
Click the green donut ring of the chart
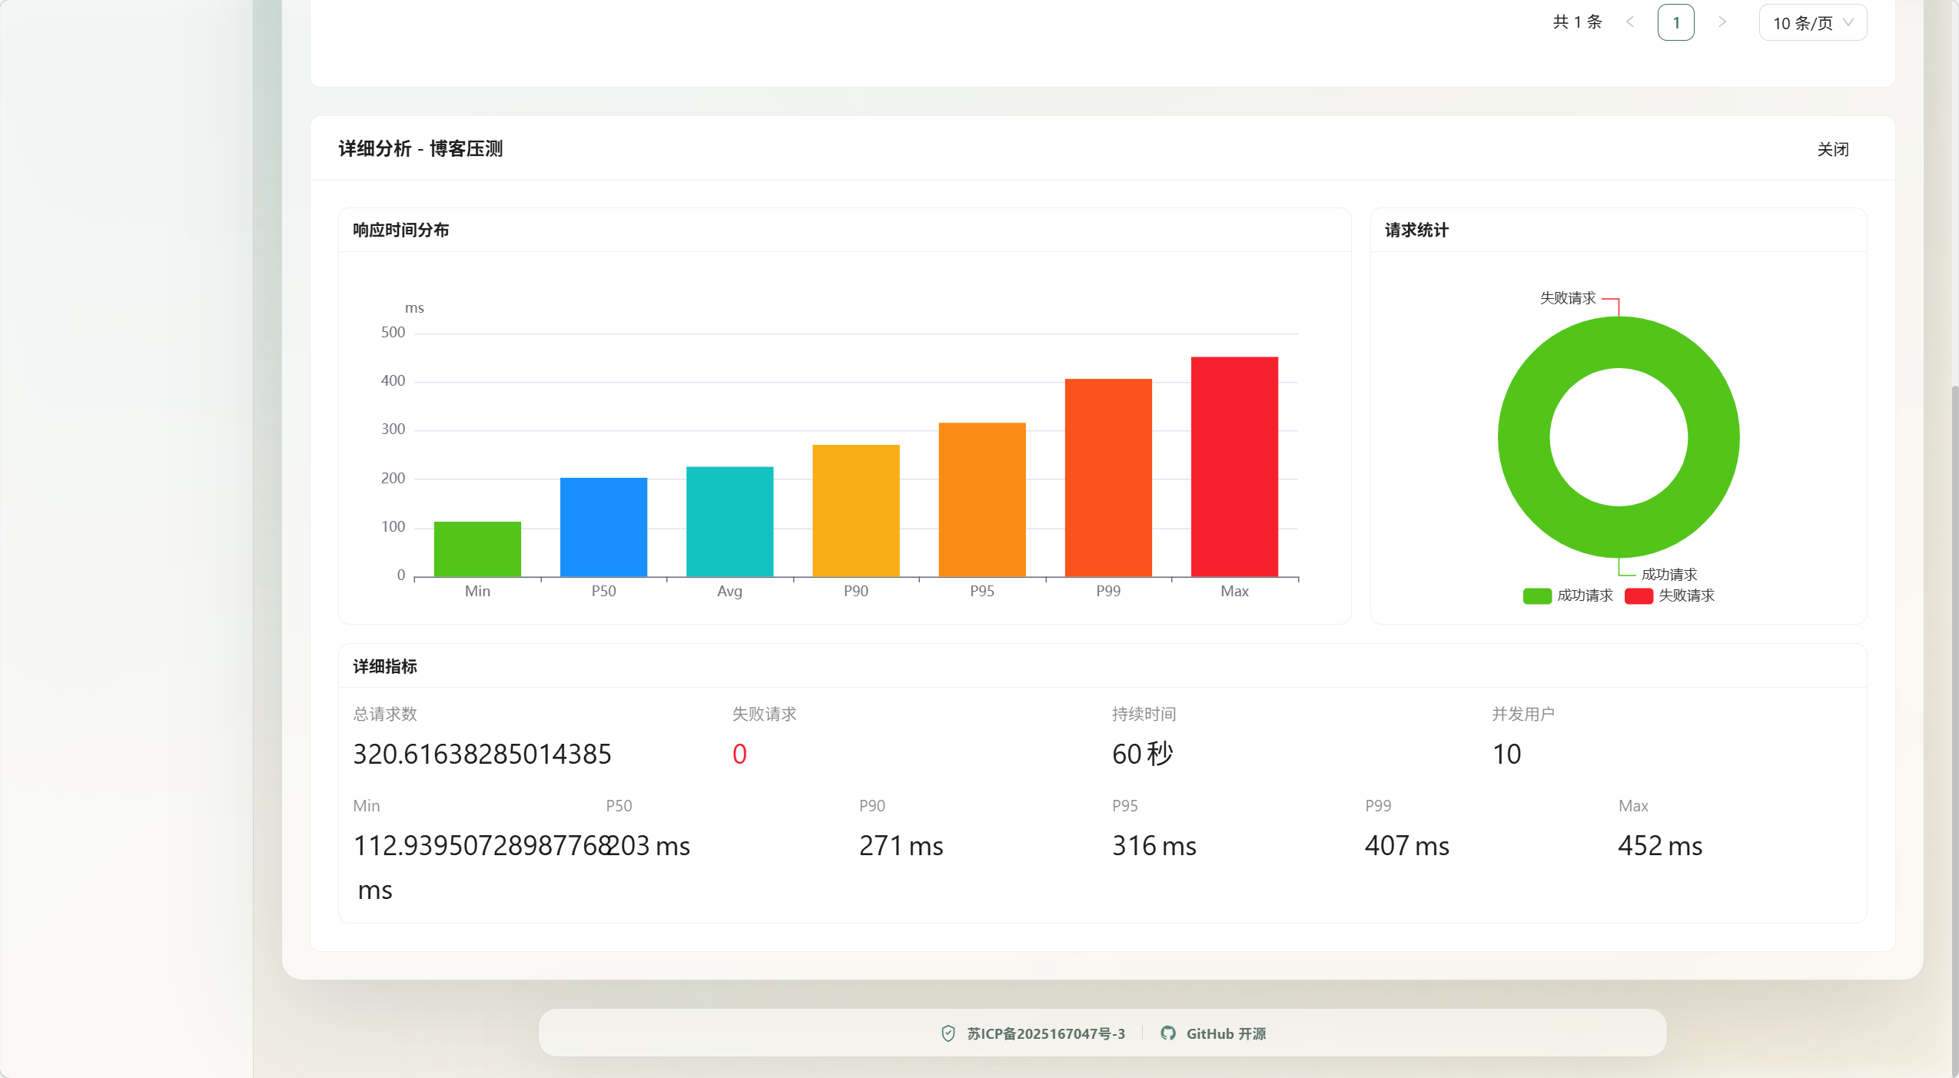pyautogui.click(x=1524, y=437)
